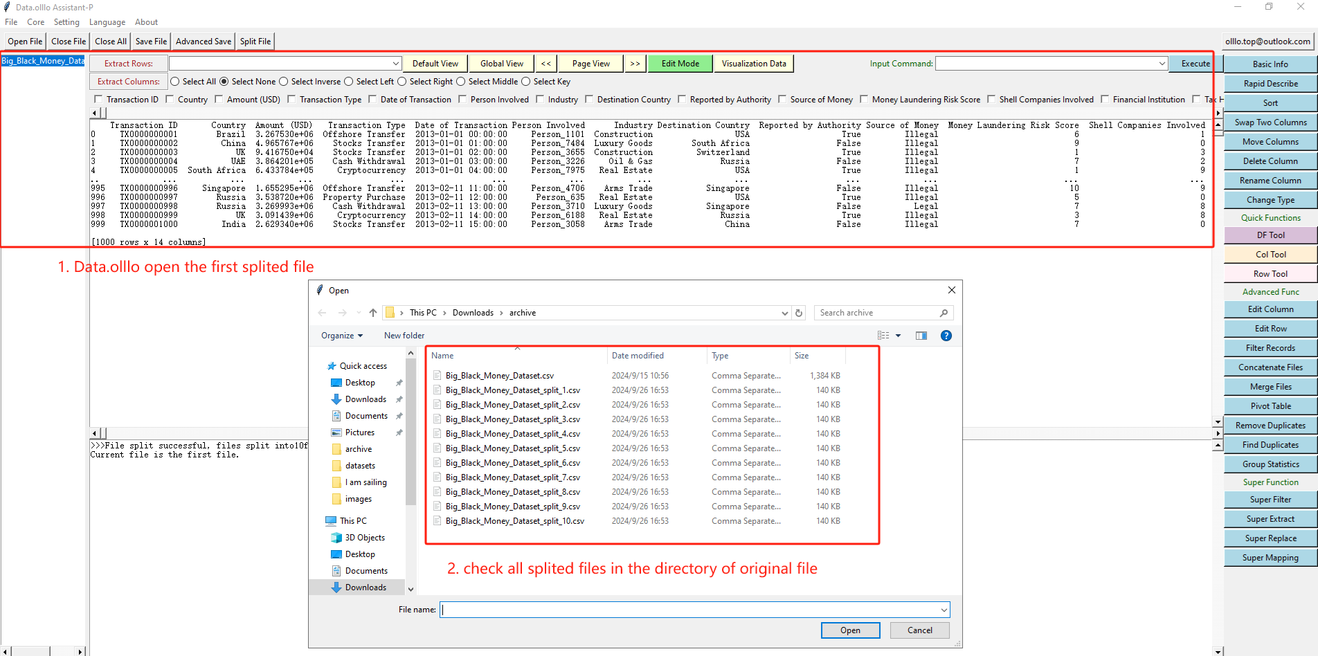This screenshot has height=656, width=1318.
Task: Check the Shell Companies Involved checkbox
Action: click(x=991, y=100)
